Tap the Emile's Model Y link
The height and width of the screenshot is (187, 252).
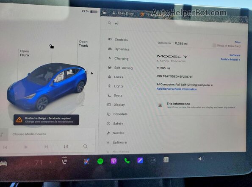230,59
